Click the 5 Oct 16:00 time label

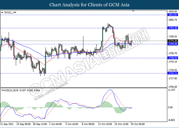(72, 124)
